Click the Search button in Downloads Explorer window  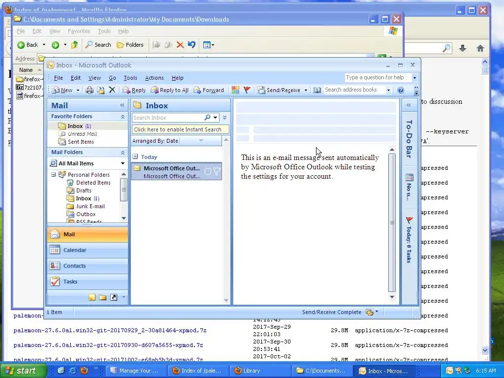(98, 45)
